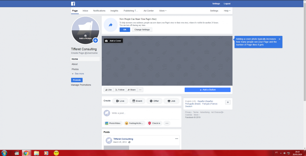Click Logout in top bar

(x=227, y=4)
